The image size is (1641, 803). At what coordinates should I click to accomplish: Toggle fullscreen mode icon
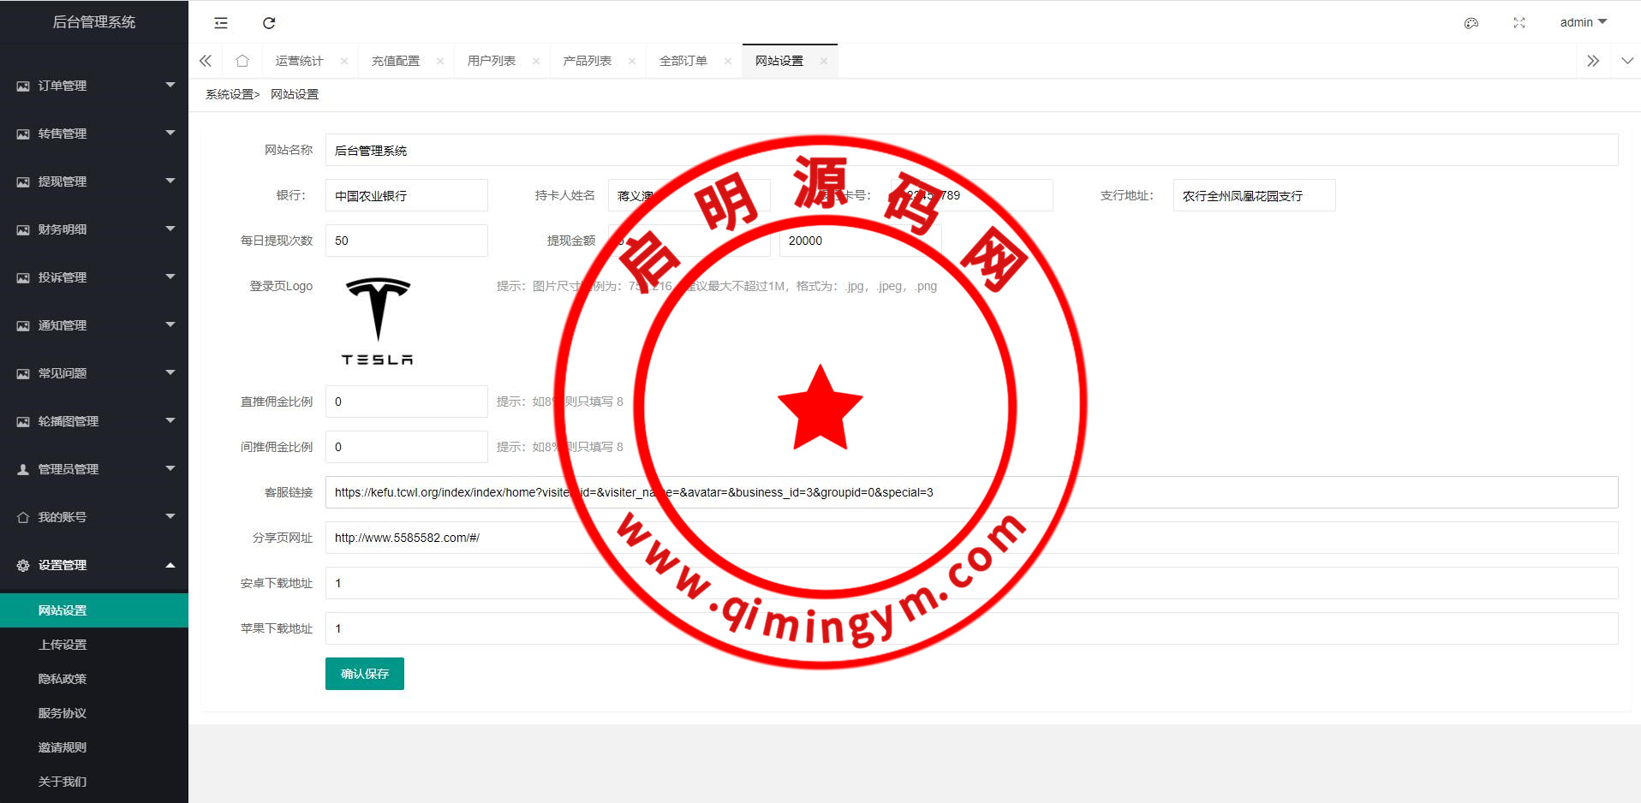(1519, 23)
